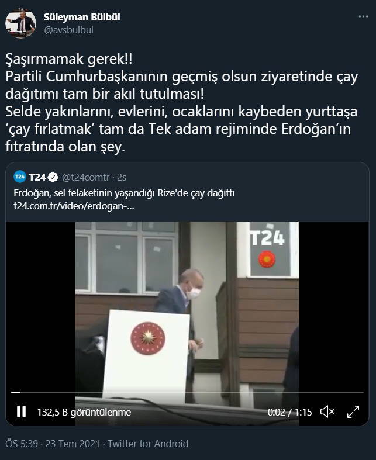This screenshot has width=376, height=460.
Task: Open the quoted tweet headline text
Action: pyautogui.click(x=124, y=193)
